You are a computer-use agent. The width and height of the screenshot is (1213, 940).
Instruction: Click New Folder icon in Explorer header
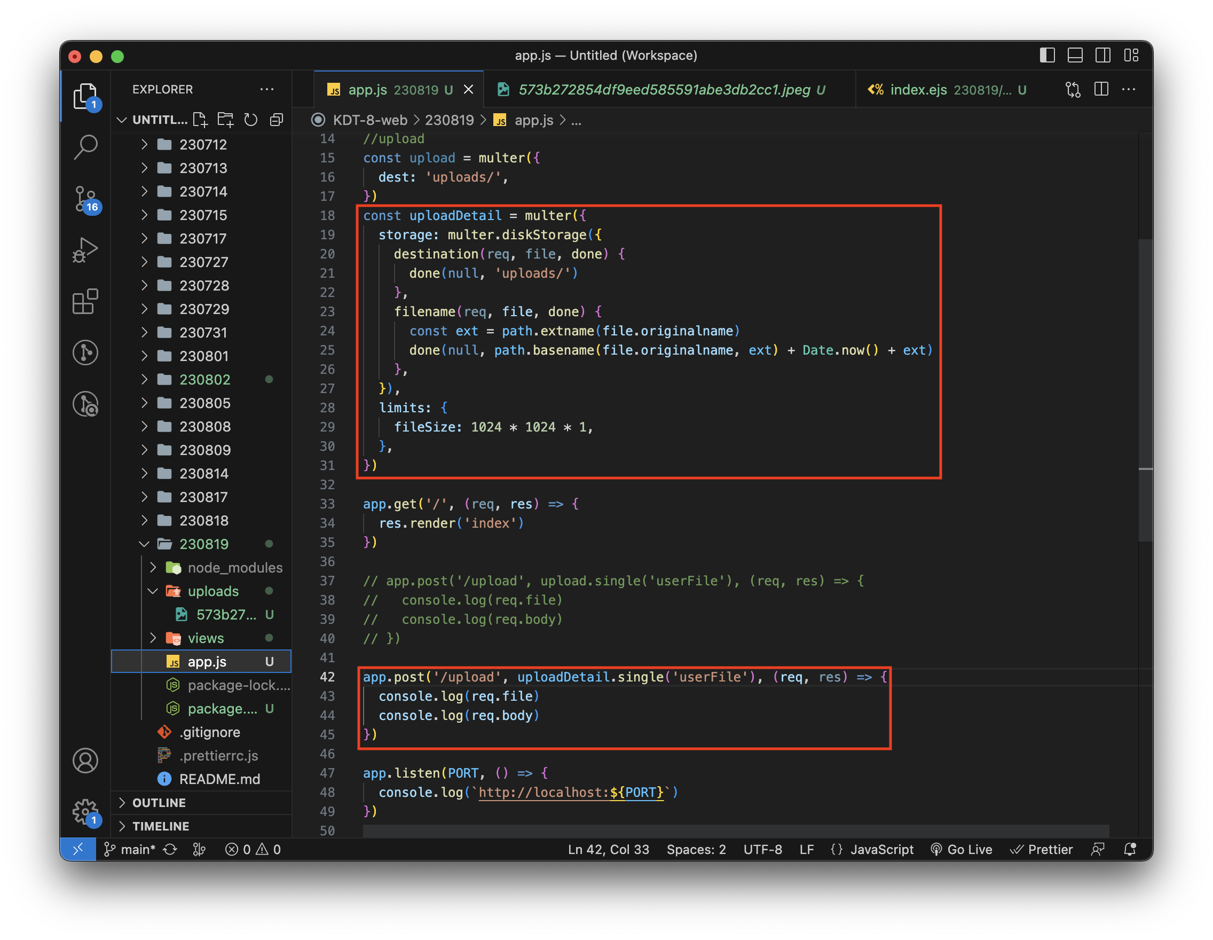pyautogui.click(x=225, y=120)
